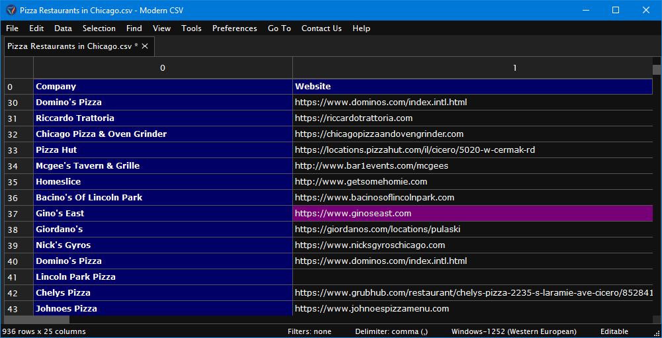Open the Preferences menu
This screenshot has height=338, width=662.
pyautogui.click(x=235, y=28)
